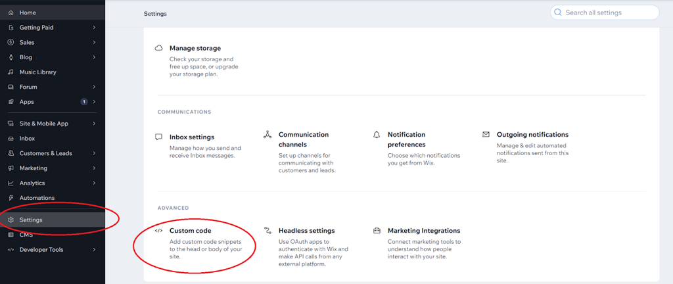Open Outgoing notifications settings
The width and height of the screenshot is (673, 284).
click(x=532, y=135)
